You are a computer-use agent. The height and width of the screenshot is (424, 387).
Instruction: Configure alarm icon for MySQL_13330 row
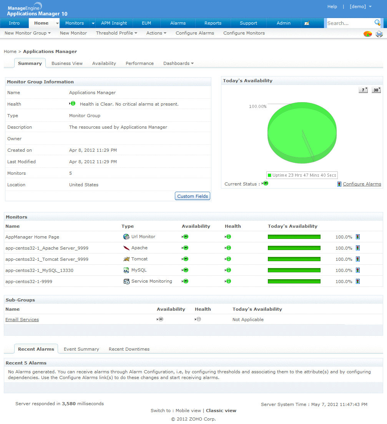(358, 270)
